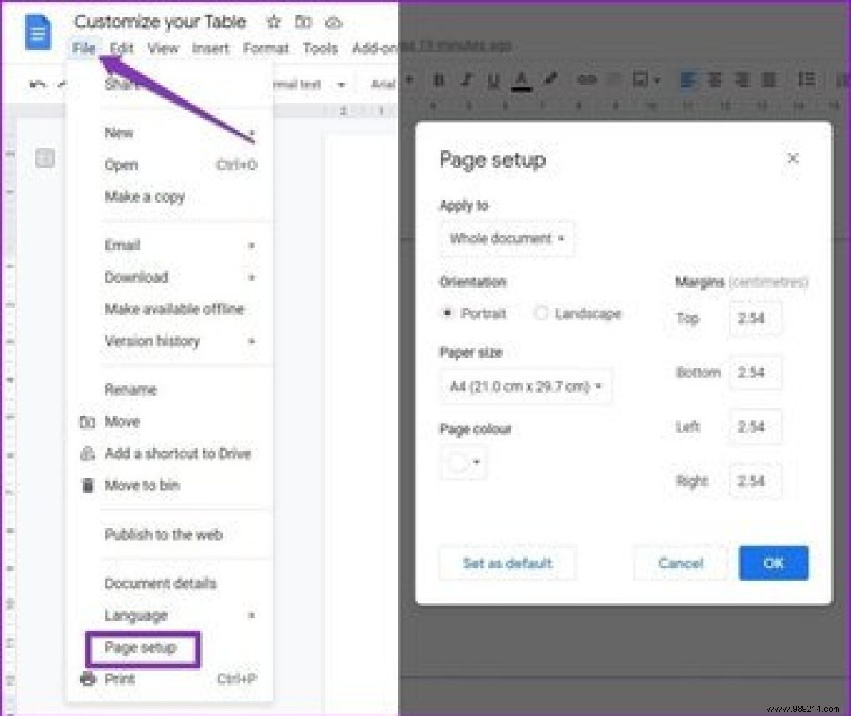
Task: Apply bold formatting from the toolbar
Action: point(438,80)
